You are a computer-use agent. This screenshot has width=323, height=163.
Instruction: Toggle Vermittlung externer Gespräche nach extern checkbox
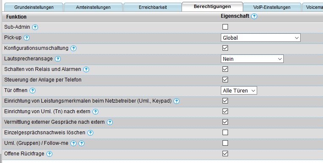tap(225, 122)
